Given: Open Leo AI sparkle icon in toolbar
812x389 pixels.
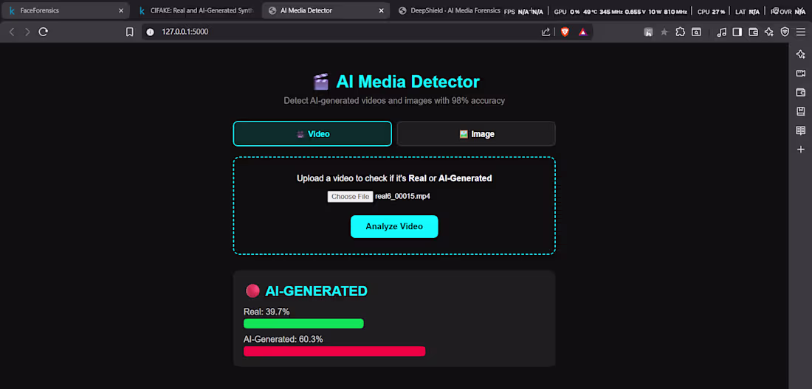Looking at the screenshot, I should coord(769,32).
